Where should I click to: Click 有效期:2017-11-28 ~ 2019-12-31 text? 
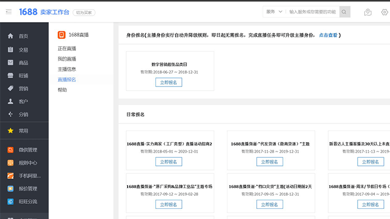pos(270,151)
